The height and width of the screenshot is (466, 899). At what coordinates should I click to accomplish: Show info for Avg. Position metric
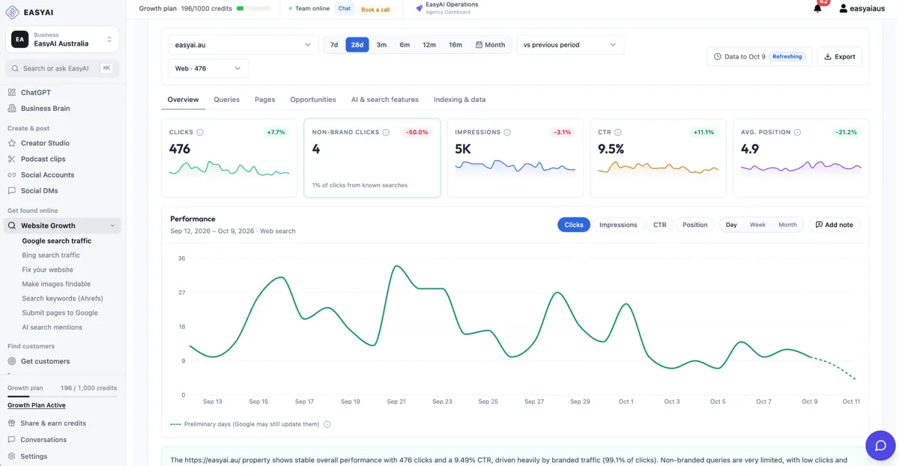[x=797, y=133]
